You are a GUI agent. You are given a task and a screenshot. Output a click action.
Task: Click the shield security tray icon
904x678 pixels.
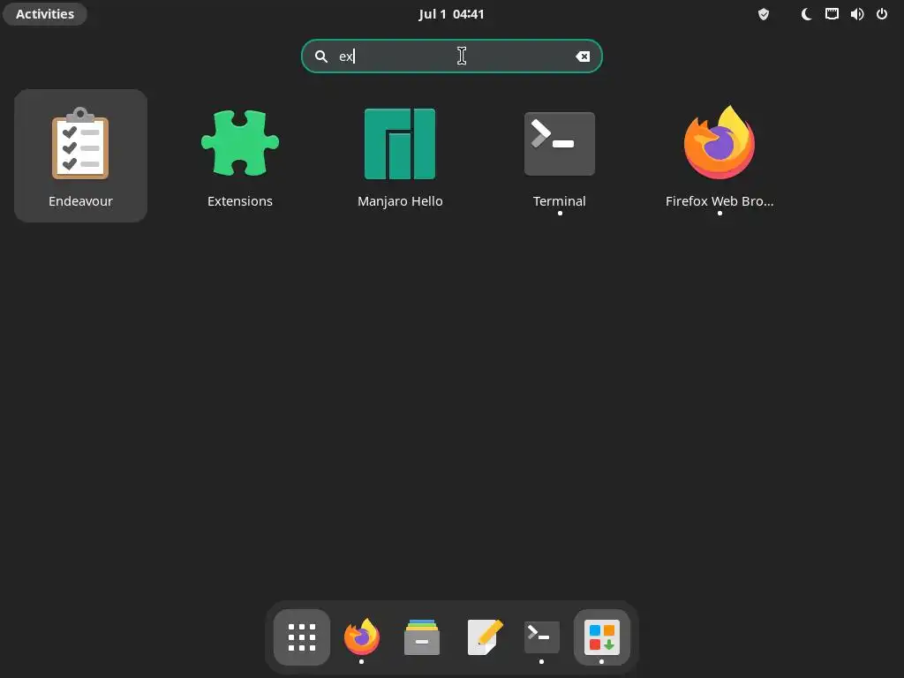click(764, 14)
